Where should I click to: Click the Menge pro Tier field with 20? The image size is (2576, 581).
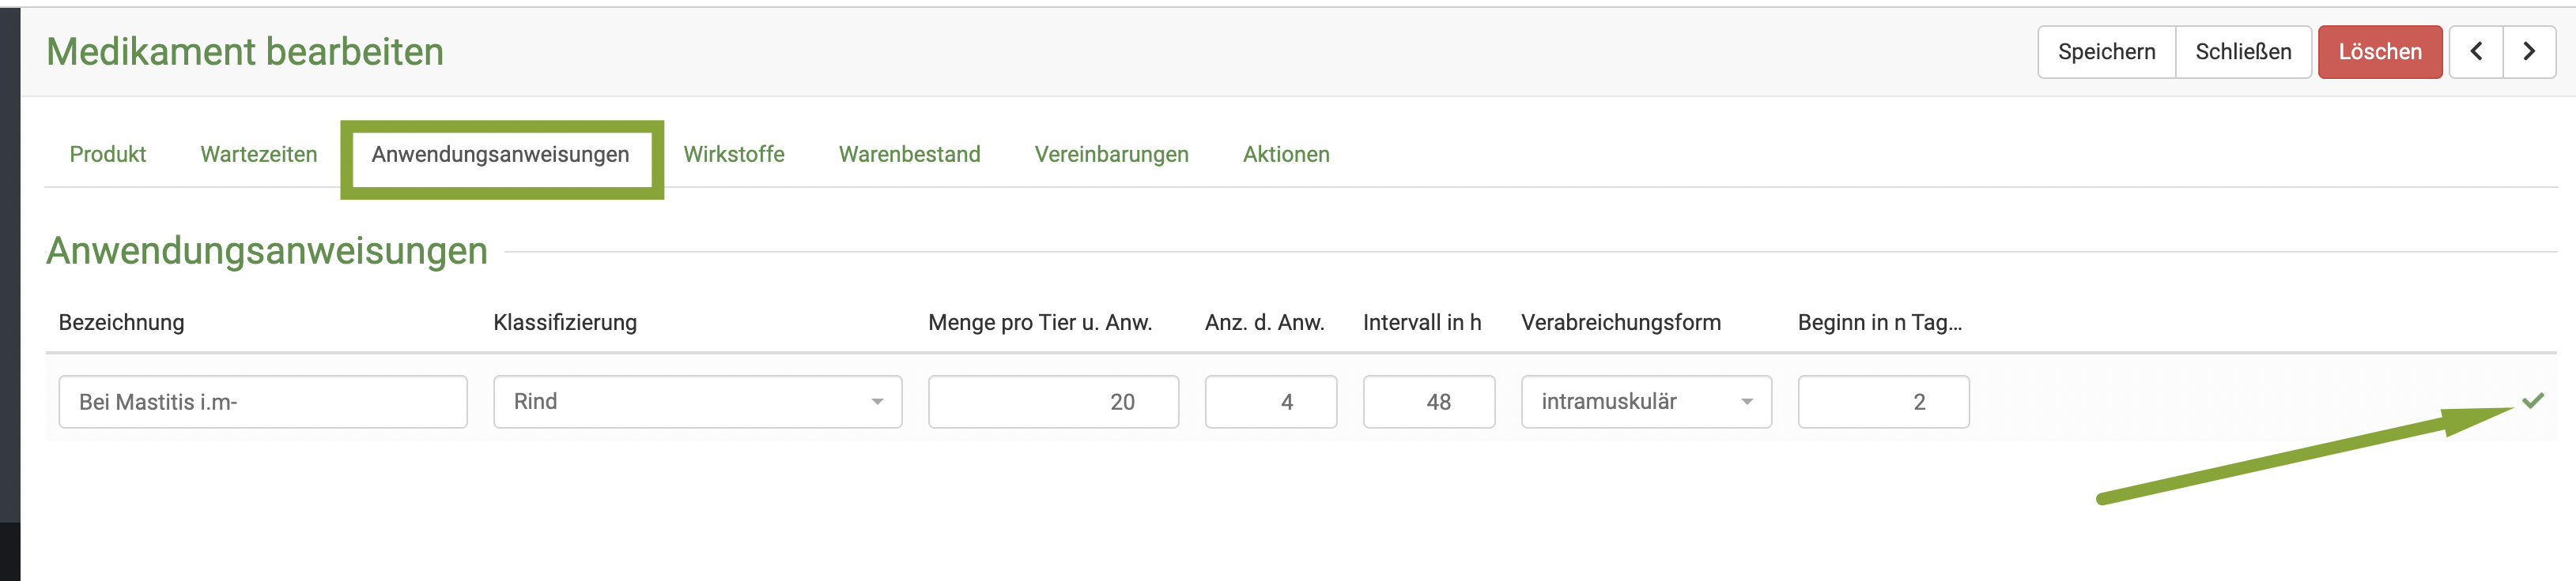[1052, 403]
